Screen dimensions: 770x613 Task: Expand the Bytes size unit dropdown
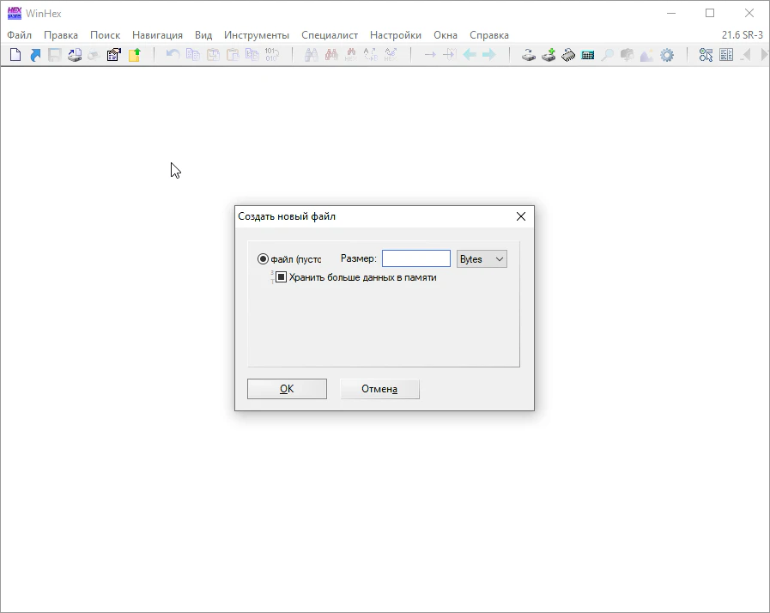[482, 259]
